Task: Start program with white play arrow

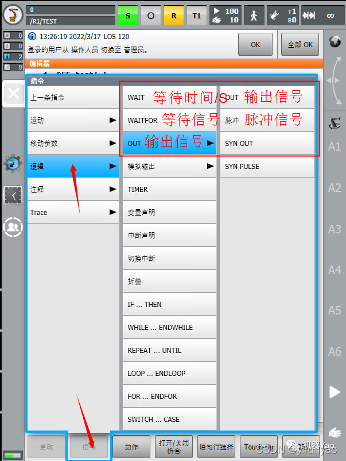Action: pos(335,392)
